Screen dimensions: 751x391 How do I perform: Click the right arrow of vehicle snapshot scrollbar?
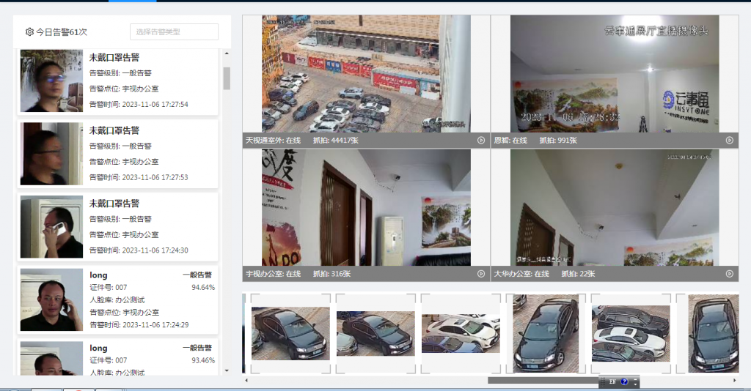[734, 381]
